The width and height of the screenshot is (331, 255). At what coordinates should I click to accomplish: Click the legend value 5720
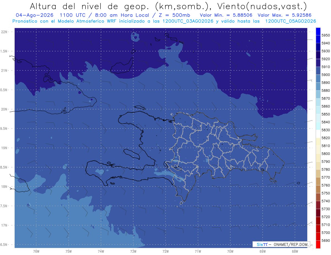click(325, 217)
